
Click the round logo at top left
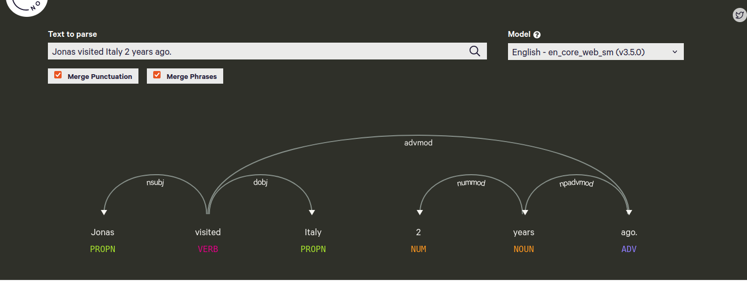tap(27, 5)
